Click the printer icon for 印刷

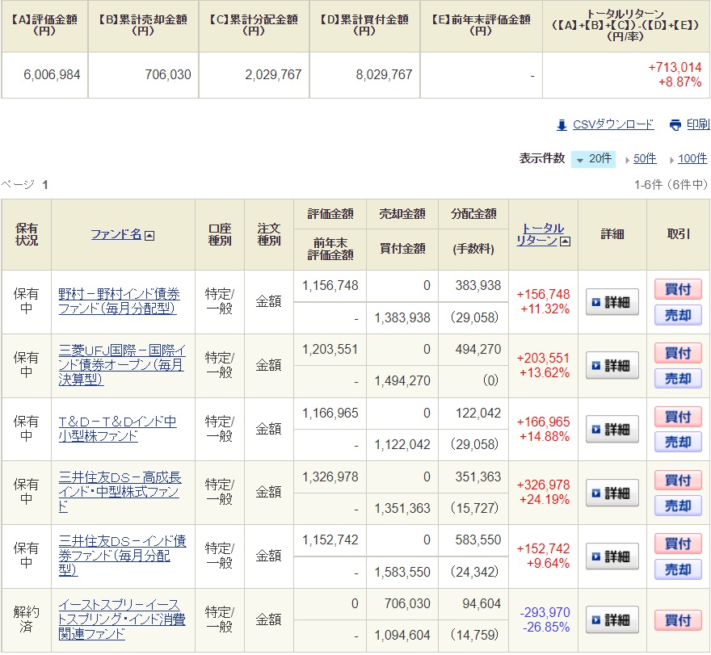coord(675,125)
